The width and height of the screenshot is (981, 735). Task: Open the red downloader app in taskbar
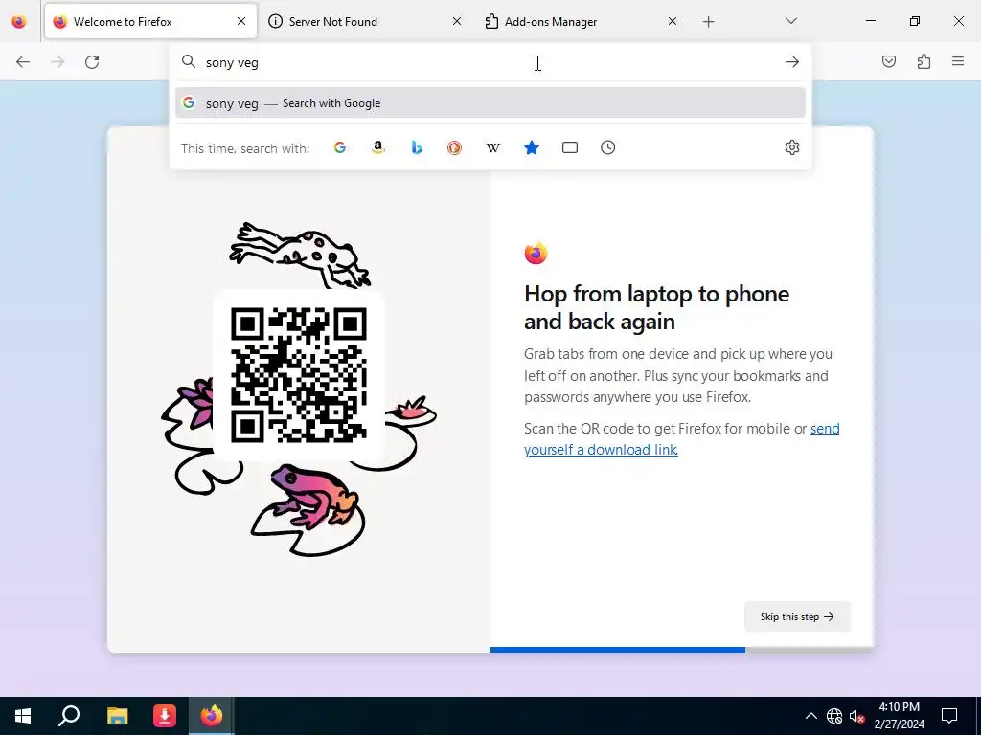[165, 716]
